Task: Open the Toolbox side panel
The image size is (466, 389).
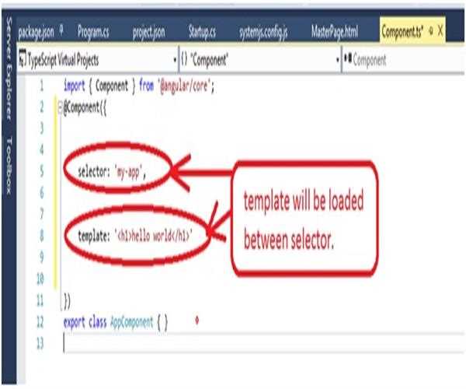Action: click(x=9, y=164)
